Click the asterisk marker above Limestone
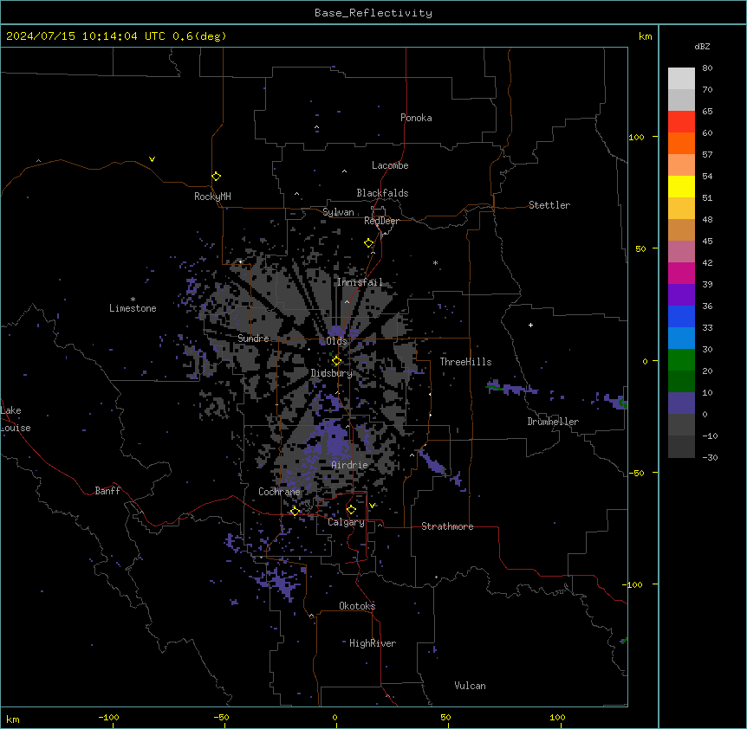Screen dimensions: 747x729 pyautogui.click(x=133, y=300)
